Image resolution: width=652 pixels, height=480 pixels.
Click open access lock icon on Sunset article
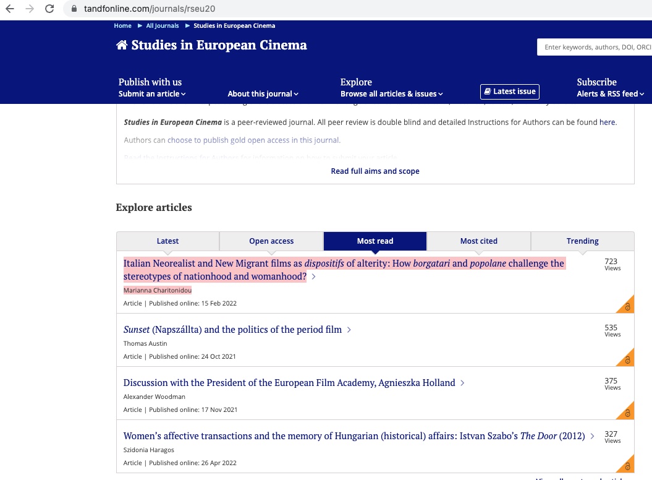(x=627, y=360)
